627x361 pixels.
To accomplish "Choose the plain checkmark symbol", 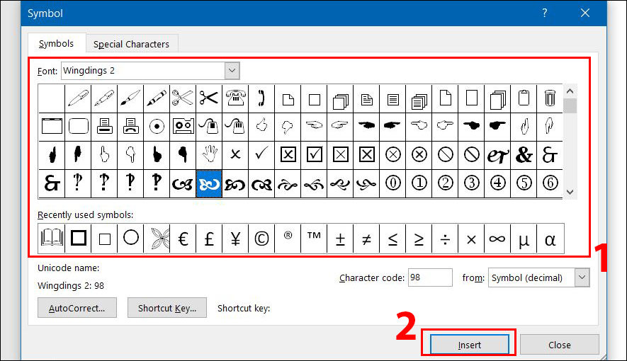I will point(261,154).
